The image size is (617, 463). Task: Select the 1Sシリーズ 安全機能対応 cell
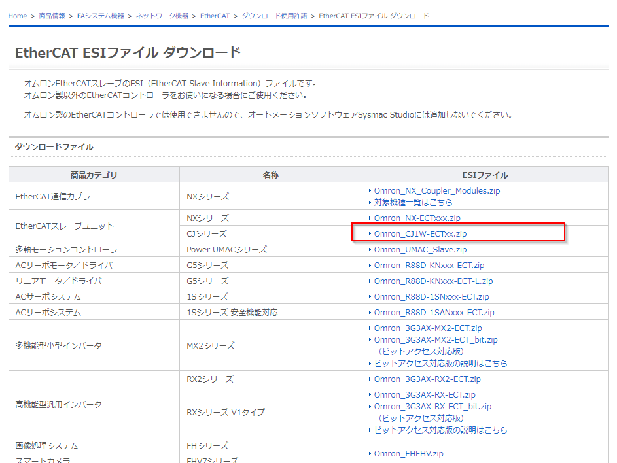[271, 313]
